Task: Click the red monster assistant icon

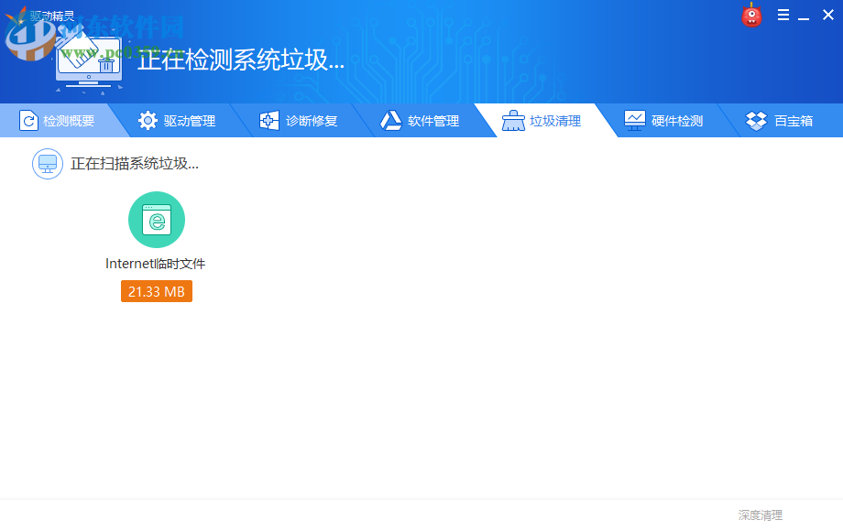Action: tap(751, 15)
